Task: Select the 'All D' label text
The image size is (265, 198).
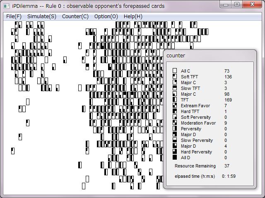Action: click(185, 158)
